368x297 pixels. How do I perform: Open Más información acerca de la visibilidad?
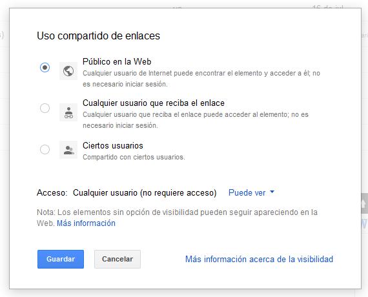tap(259, 259)
